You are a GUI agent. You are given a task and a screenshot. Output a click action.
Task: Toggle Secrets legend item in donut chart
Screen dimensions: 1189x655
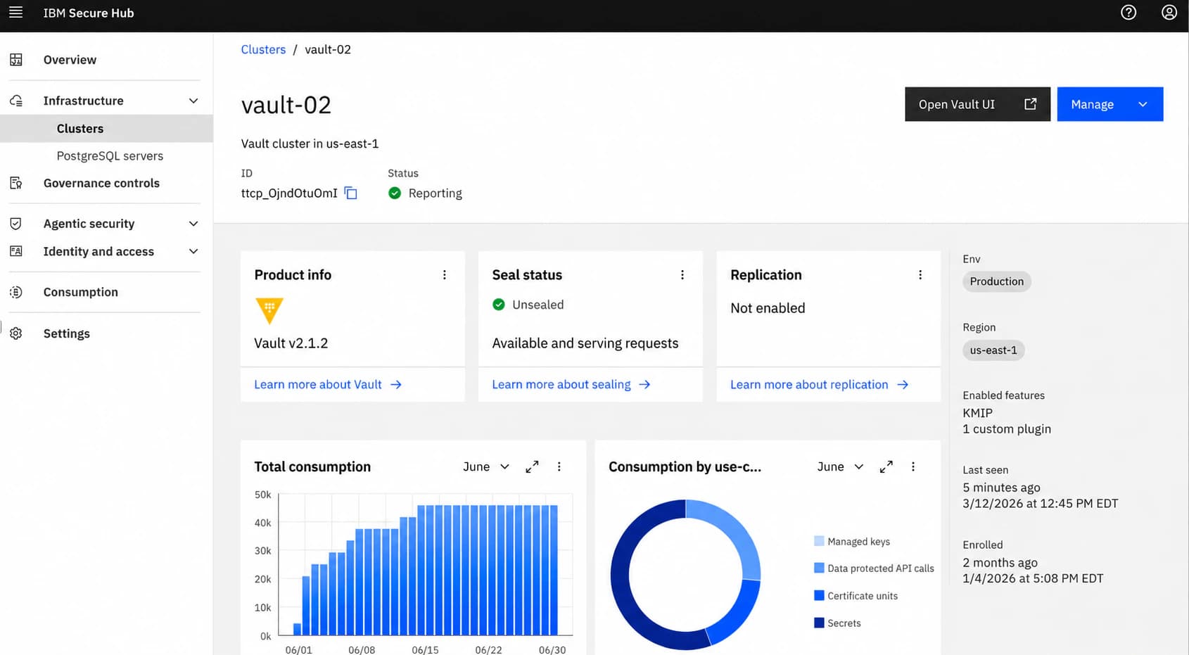(837, 623)
